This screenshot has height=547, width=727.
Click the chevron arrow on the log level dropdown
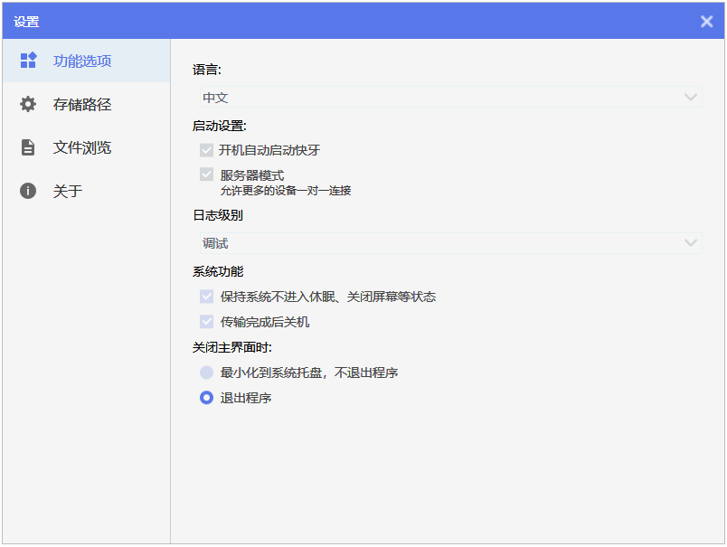pos(691,243)
